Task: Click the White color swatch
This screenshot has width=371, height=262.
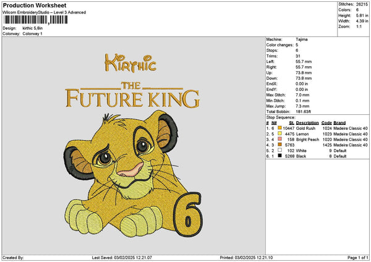Action: [279, 150]
